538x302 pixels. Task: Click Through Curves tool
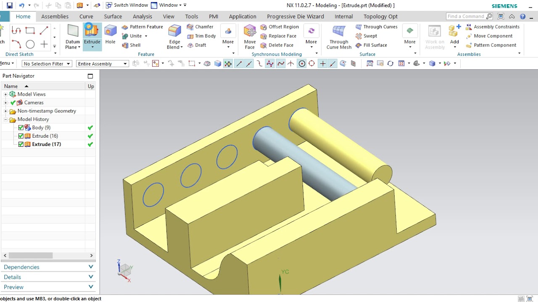click(376, 27)
